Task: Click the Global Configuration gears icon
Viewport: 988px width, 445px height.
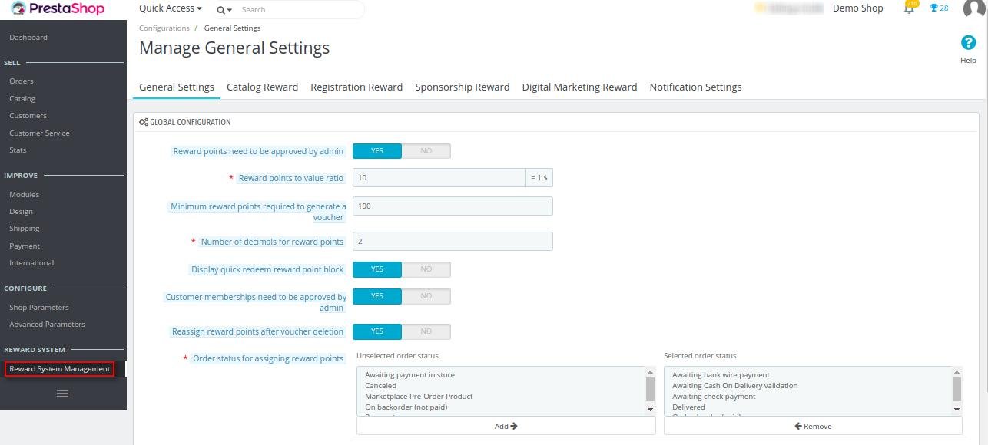Action: point(144,122)
